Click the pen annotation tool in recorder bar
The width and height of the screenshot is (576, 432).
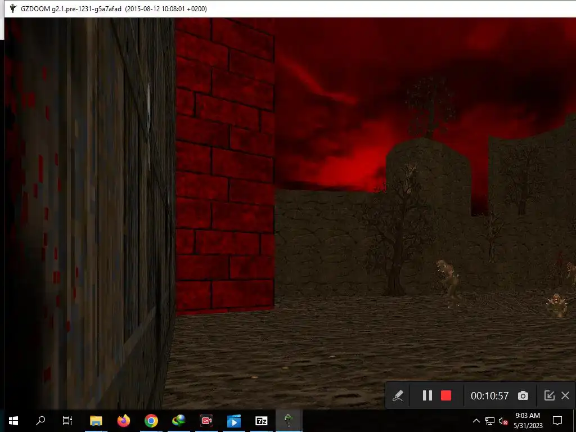tap(398, 395)
